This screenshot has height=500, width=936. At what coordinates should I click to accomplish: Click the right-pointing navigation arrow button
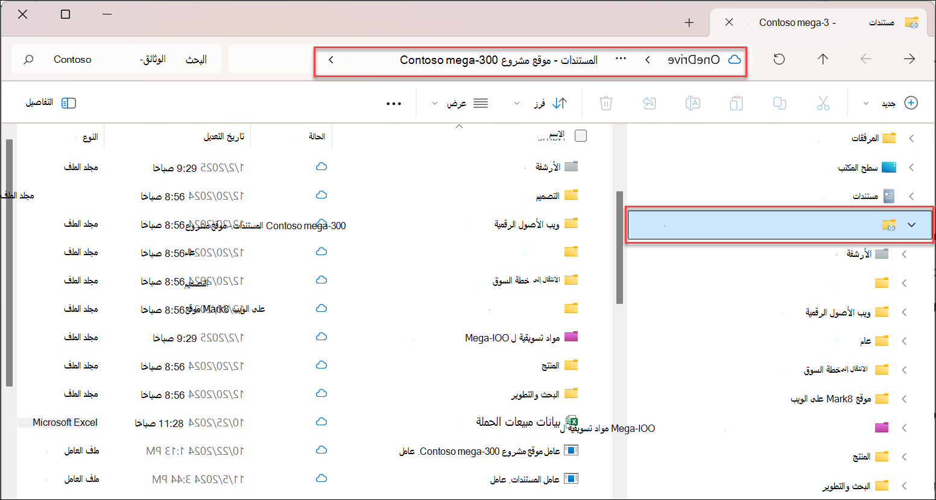909,59
